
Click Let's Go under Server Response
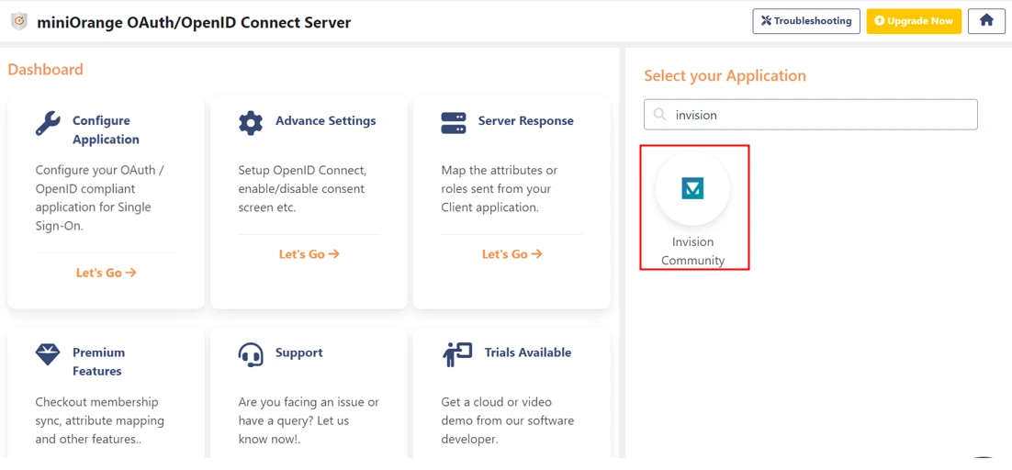click(x=512, y=254)
